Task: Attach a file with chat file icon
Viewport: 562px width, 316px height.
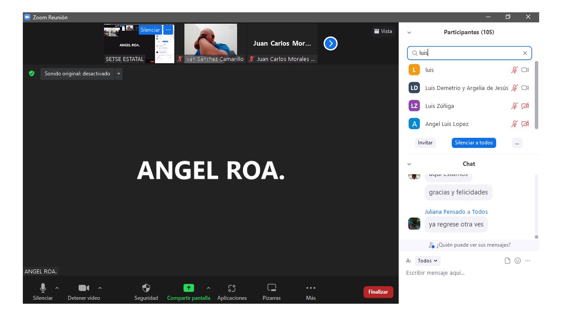Action: [508, 261]
